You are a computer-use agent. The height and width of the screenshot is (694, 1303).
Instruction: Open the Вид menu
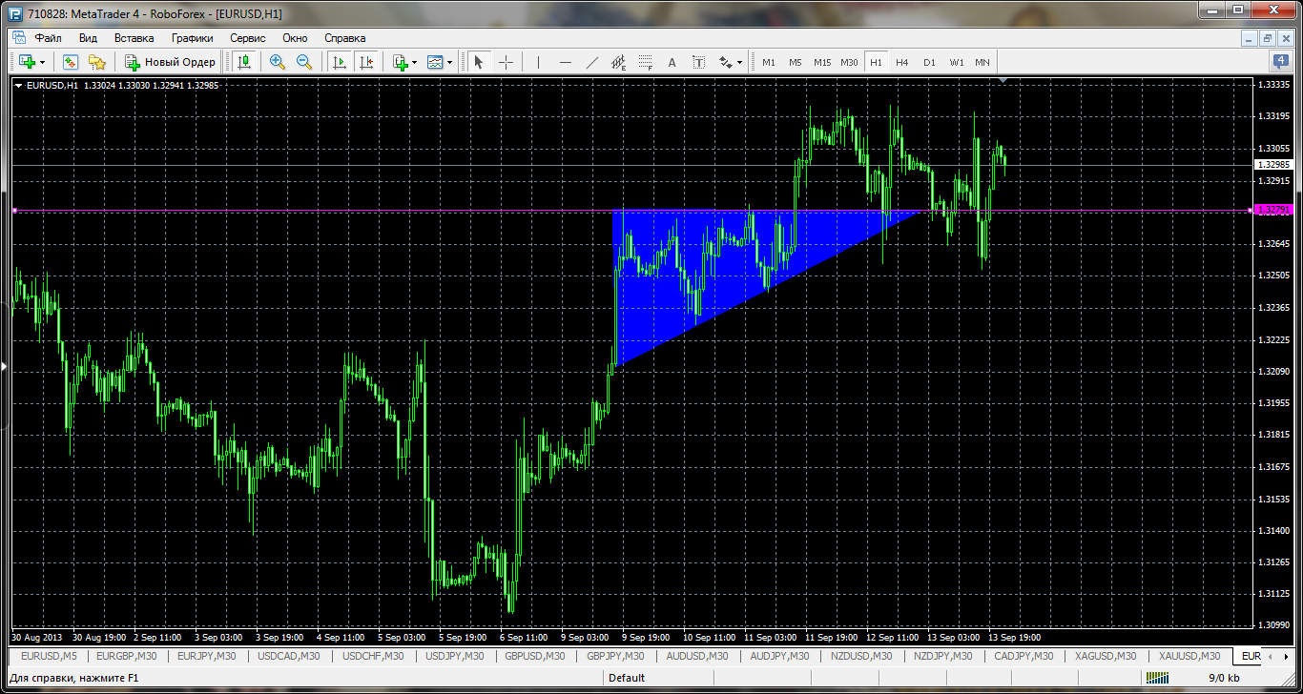tap(88, 38)
